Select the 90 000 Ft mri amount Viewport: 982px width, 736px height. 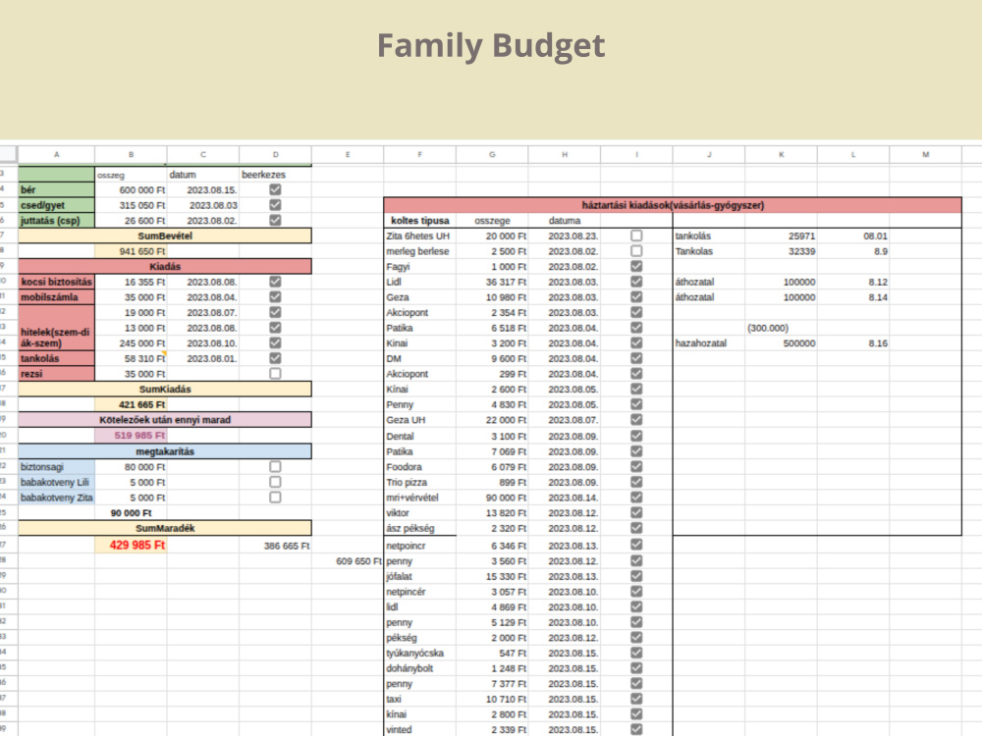[x=492, y=498]
